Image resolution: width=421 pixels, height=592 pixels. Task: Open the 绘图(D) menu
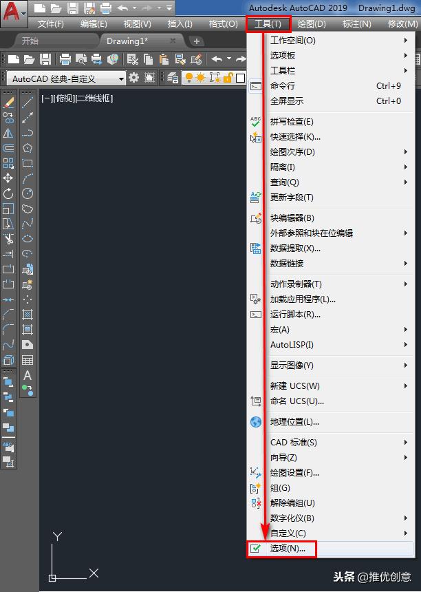(311, 24)
